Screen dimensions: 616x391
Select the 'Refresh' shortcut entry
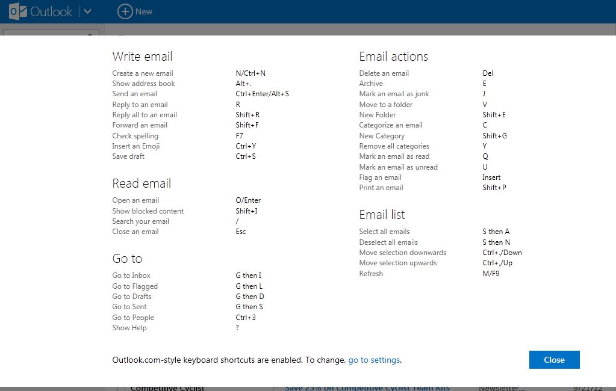(371, 274)
